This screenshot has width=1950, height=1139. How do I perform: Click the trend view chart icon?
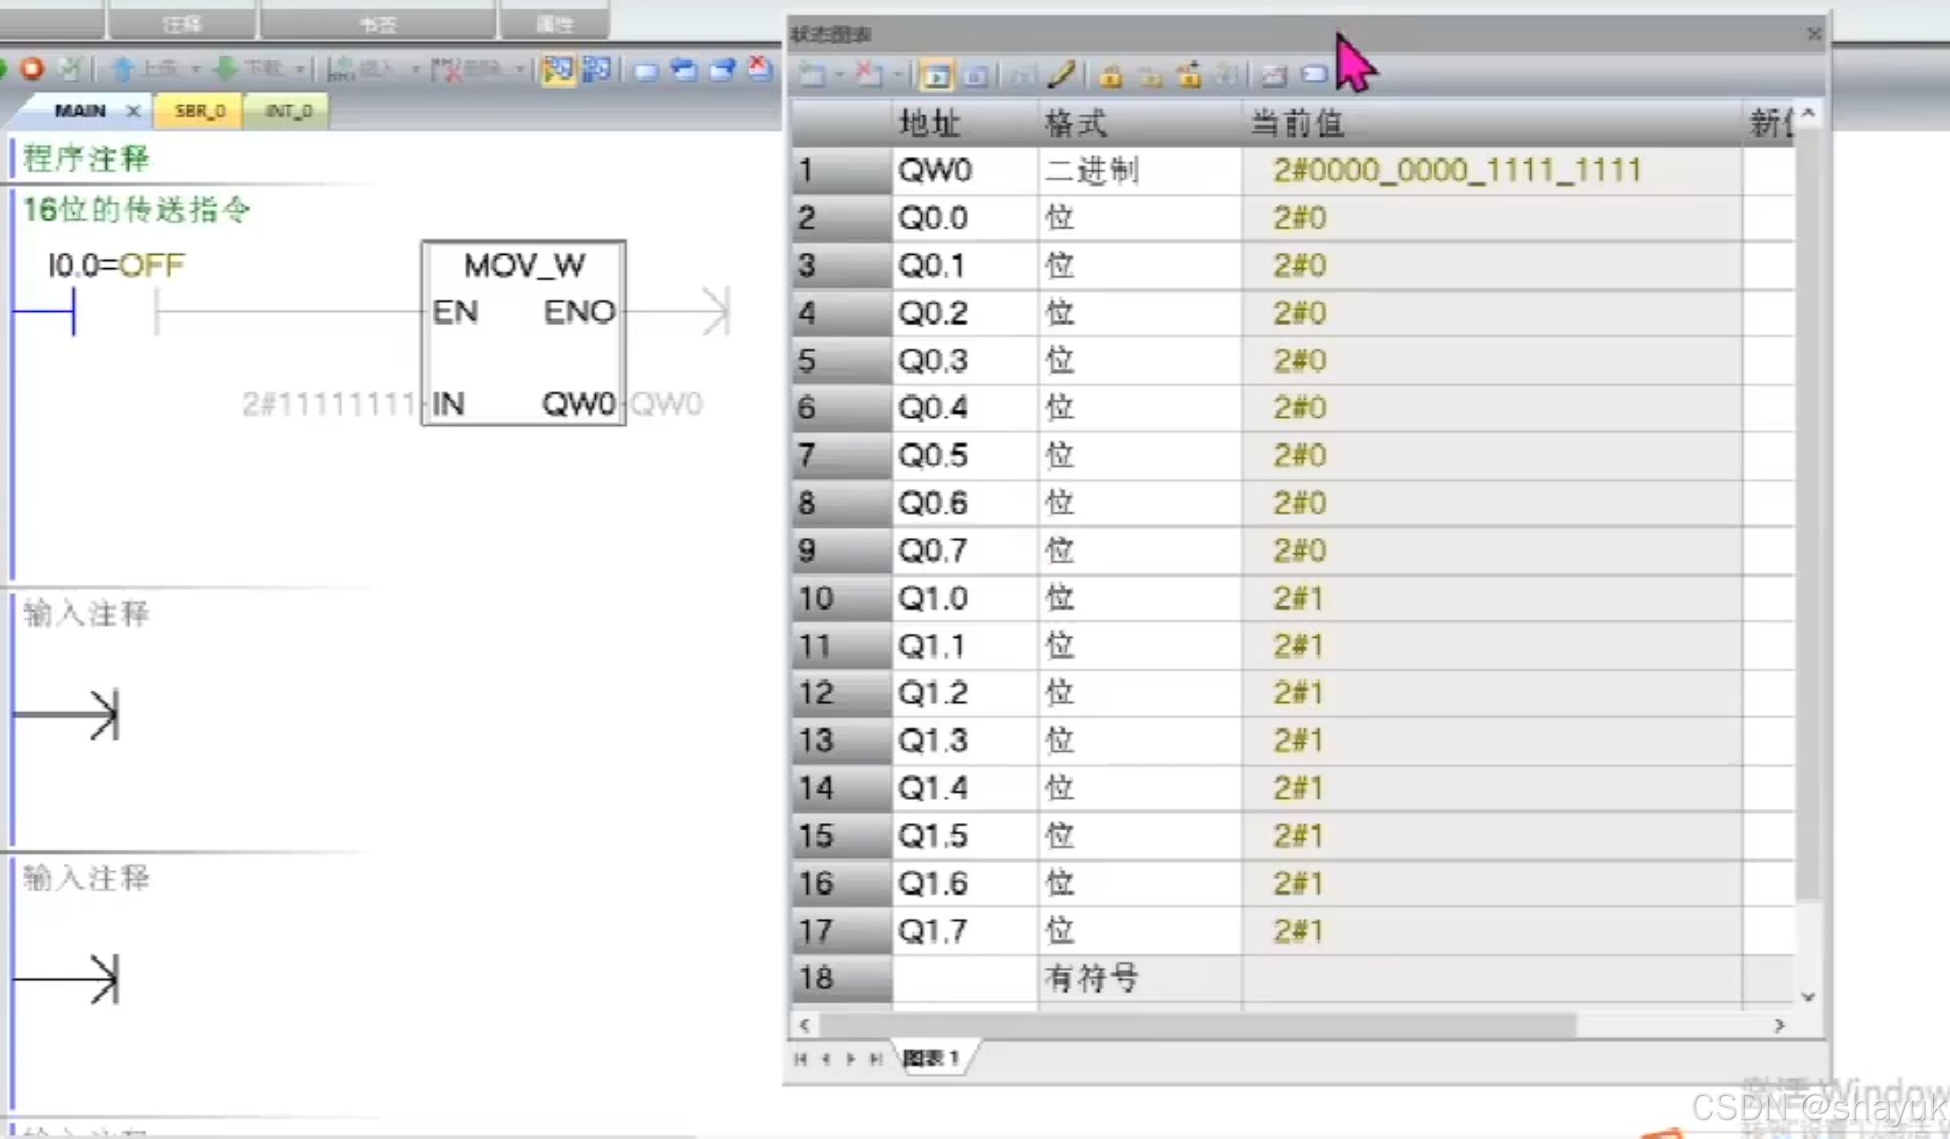(1273, 76)
